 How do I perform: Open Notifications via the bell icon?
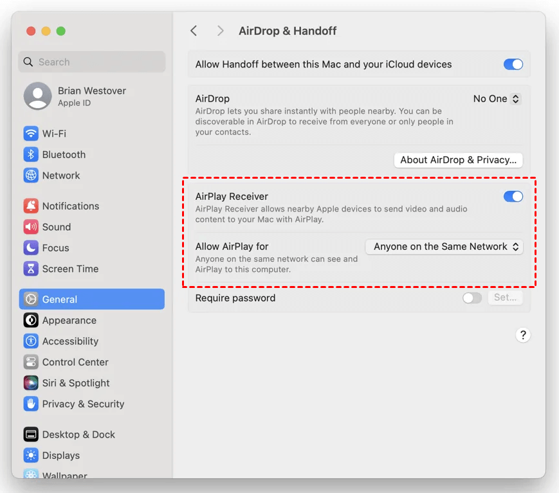pyautogui.click(x=31, y=206)
